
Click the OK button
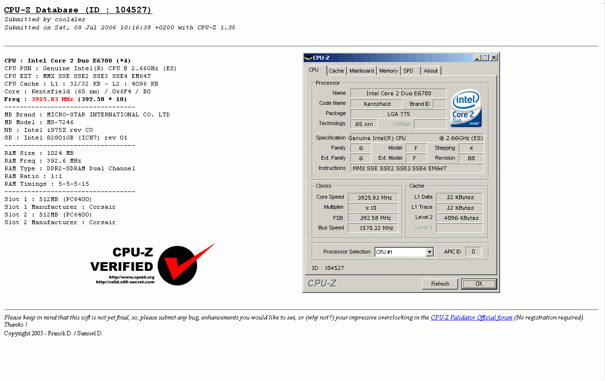pos(479,284)
